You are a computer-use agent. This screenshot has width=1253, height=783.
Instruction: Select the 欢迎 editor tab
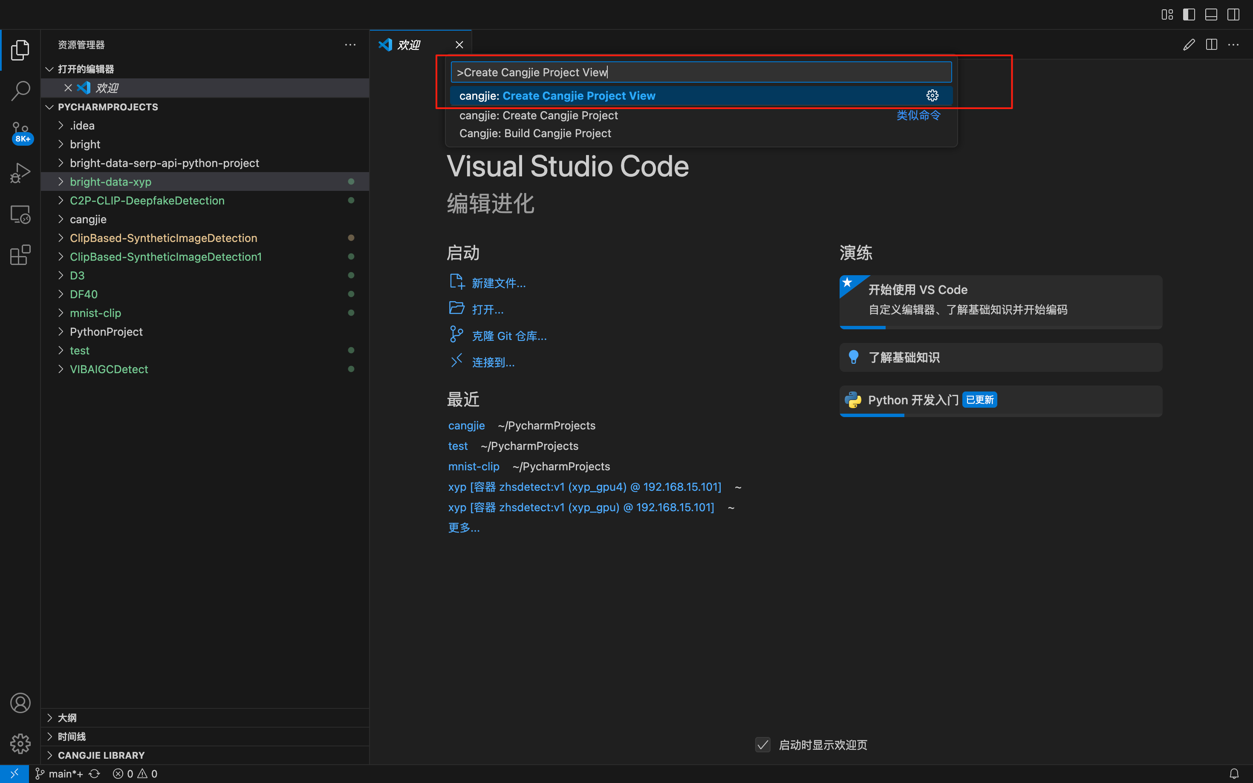coord(409,45)
